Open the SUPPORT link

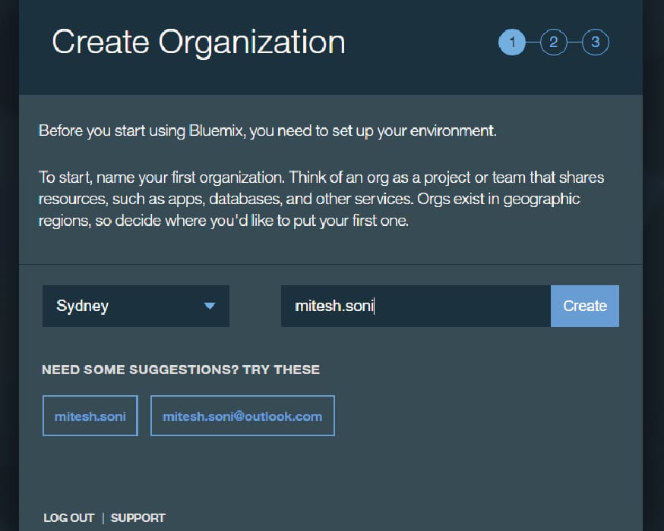[x=138, y=517]
